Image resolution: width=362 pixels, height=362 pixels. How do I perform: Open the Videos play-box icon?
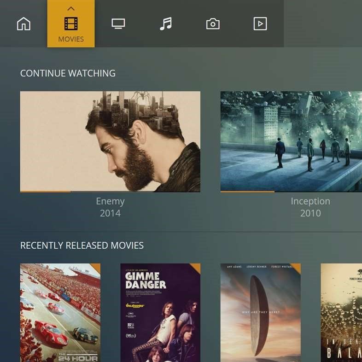click(260, 23)
